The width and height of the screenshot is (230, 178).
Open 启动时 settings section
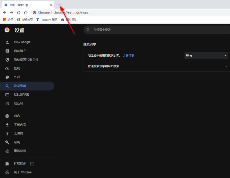(x=27, y=103)
